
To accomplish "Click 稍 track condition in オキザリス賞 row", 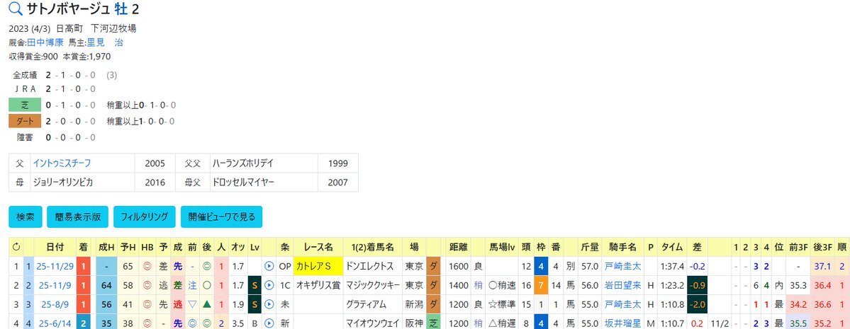I will click(x=478, y=285).
